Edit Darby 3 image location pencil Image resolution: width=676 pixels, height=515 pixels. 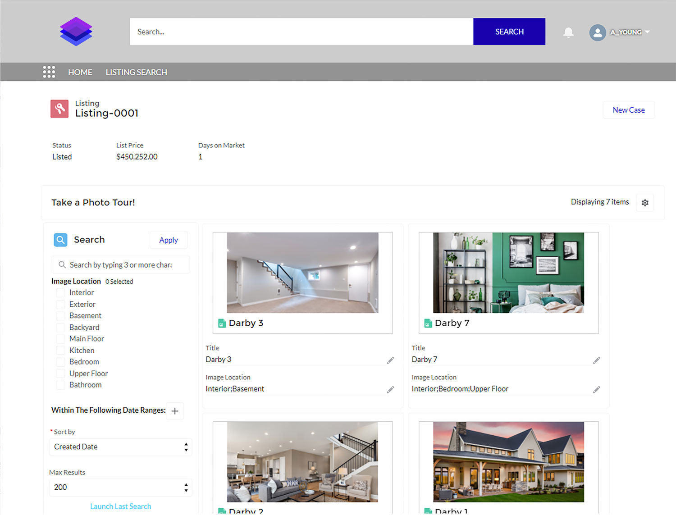[x=390, y=389]
